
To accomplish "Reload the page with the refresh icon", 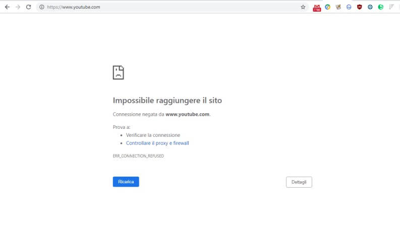I will (29, 7).
